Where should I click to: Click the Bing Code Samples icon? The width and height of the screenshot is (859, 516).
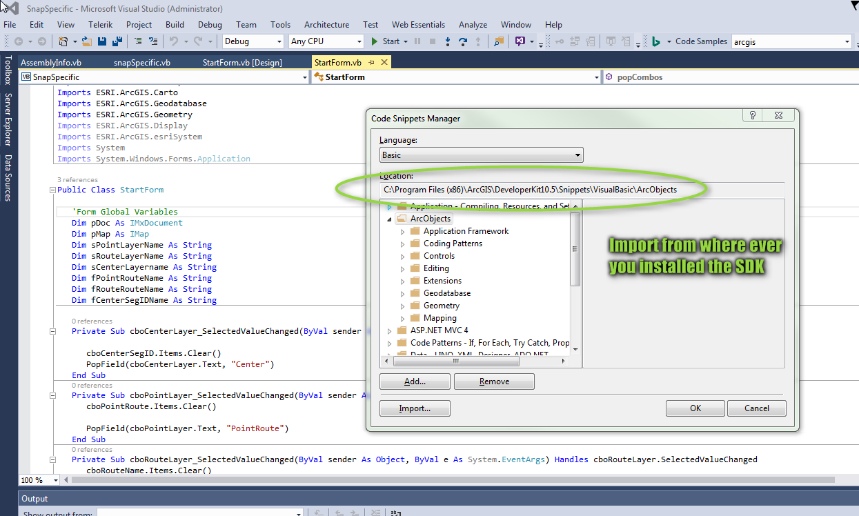pos(655,41)
